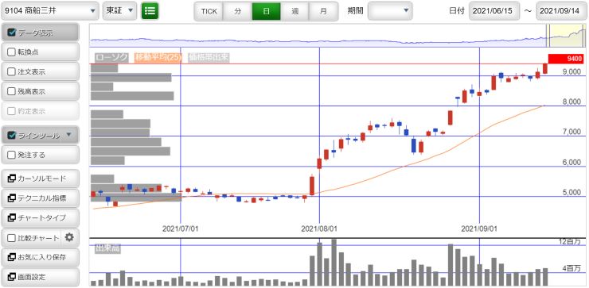Open the 東証 market dropdown
589x288 pixels.
tap(119, 11)
